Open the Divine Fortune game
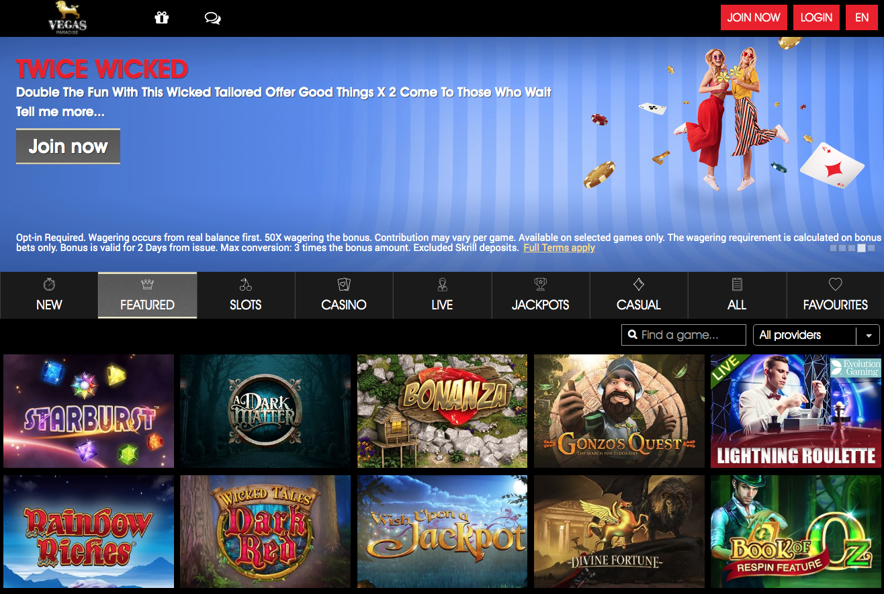 [x=619, y=532]
